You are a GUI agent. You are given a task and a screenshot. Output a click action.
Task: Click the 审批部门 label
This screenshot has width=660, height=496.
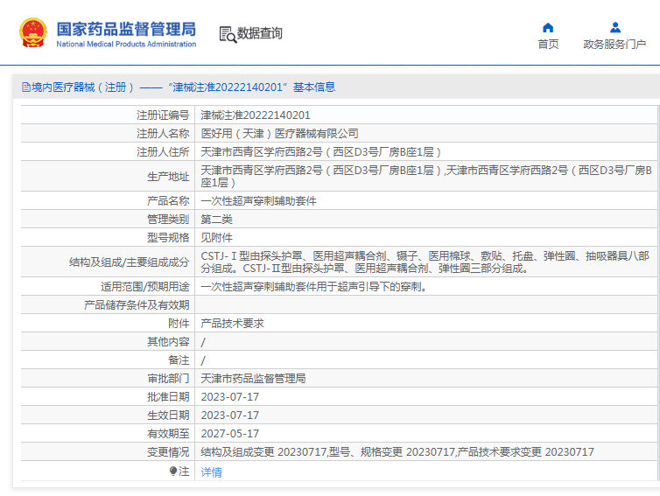coord(168,379)
